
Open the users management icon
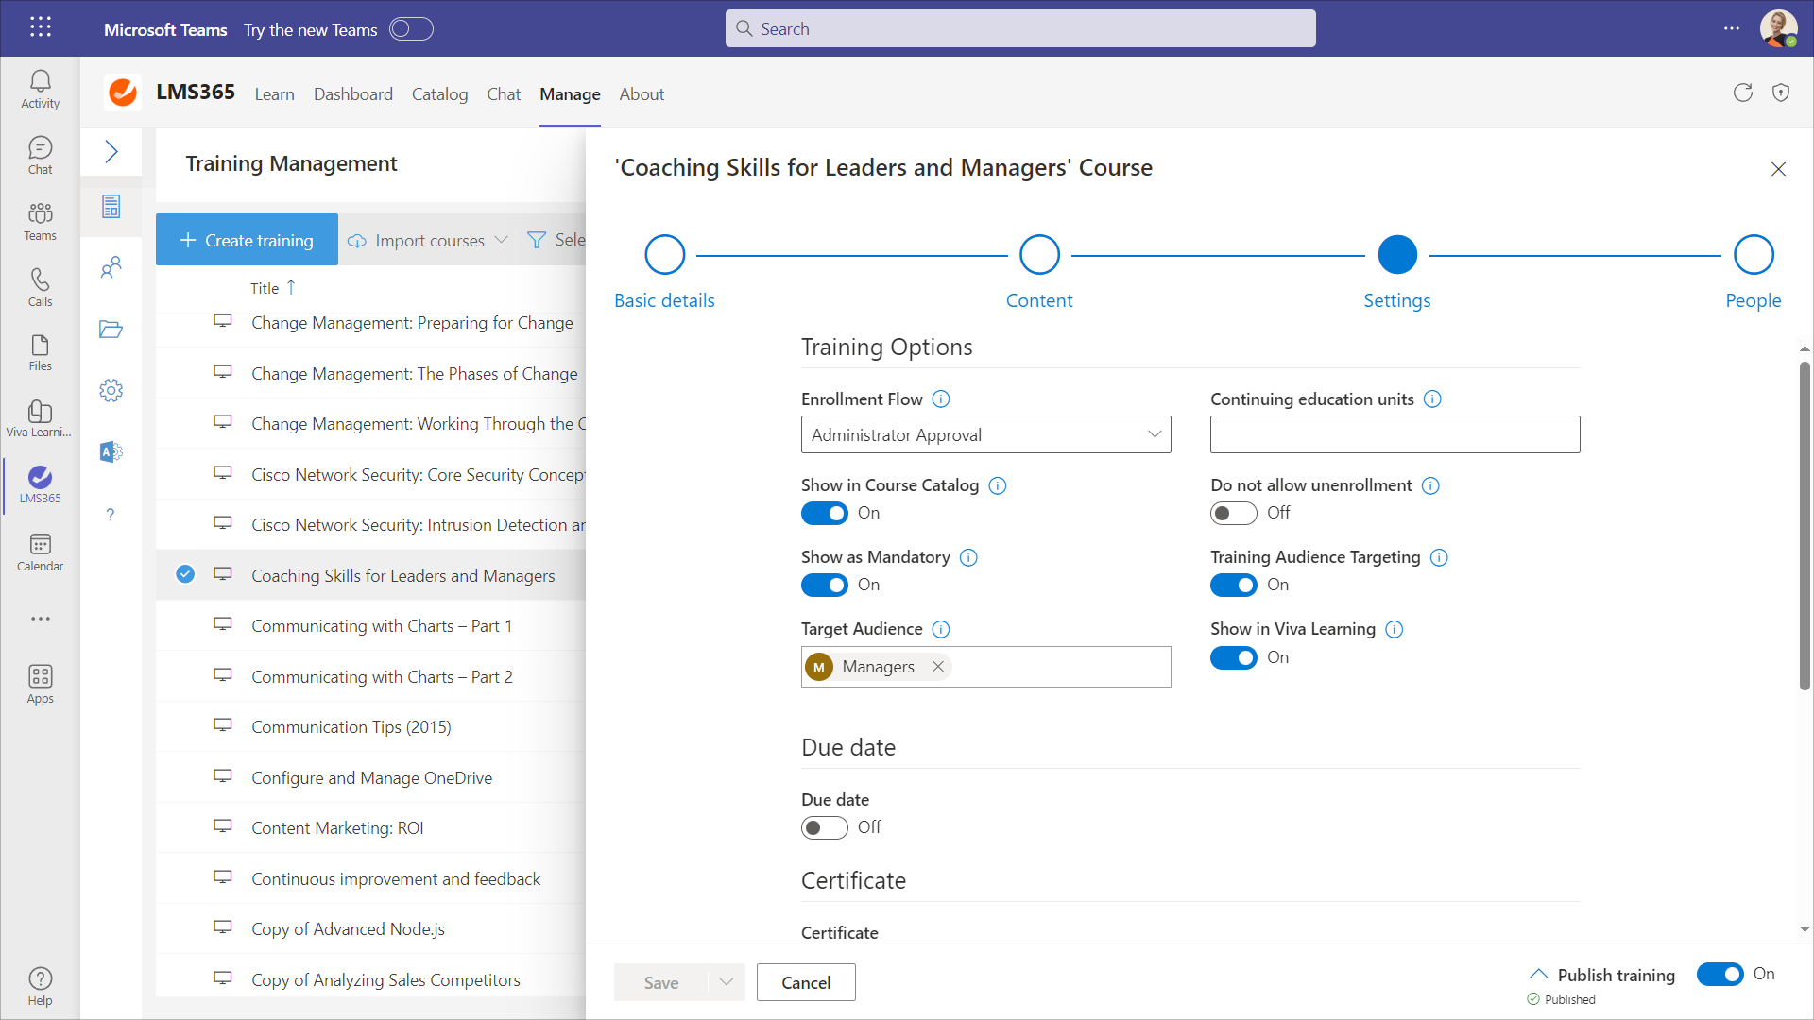(x=111, y=268)
